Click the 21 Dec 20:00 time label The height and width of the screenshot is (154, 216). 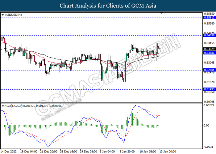[x=49, y=152]
